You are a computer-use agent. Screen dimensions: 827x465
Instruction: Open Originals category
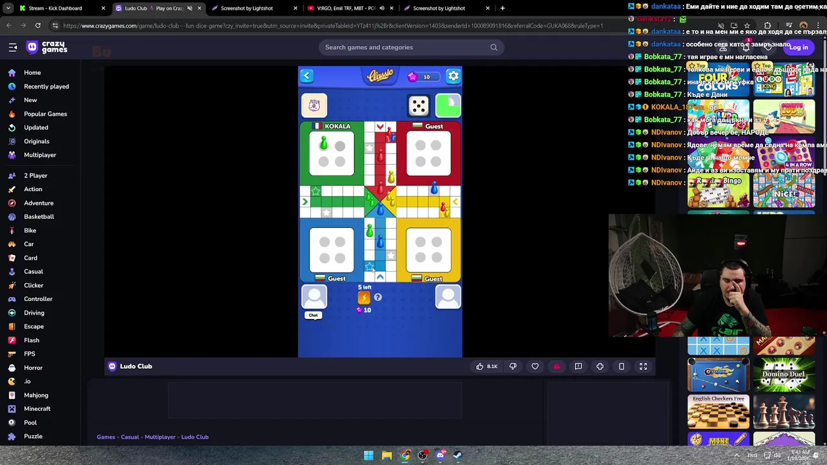[37, 141]
